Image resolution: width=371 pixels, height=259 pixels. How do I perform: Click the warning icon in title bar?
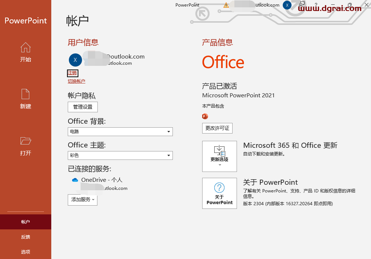tap(226, 5)
